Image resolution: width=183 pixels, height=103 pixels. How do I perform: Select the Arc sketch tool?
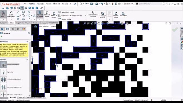point(23,16)
